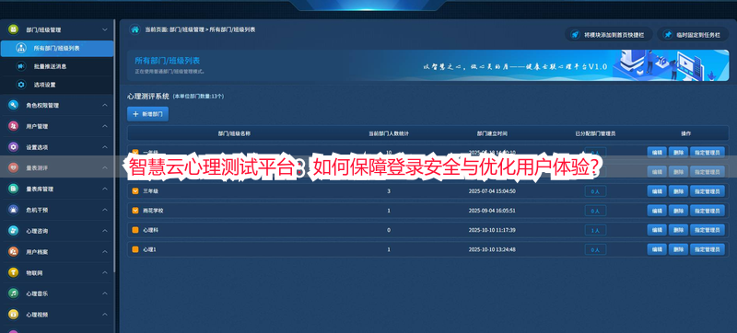The image size is (737, 333).
Task: Click the pin icon on 临时固定到任务栏
Action: pyautogui.click(x=667, y=35)
